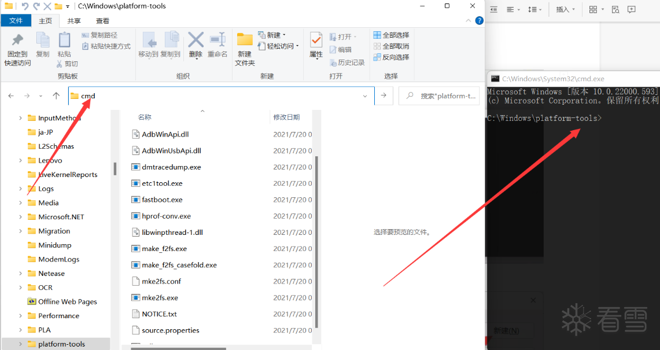This screenshot has height=350, width=660.
Task: Switch to the Home (主页) tab
Action: 46,21
